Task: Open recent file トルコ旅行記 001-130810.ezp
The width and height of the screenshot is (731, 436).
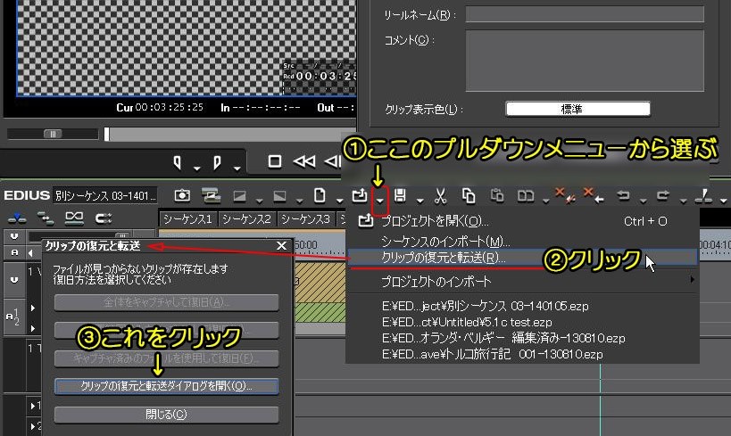Action: [x=493, y=354]
